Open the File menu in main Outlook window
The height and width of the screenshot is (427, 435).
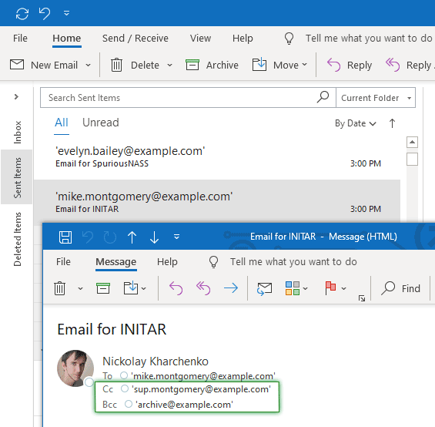20,39
